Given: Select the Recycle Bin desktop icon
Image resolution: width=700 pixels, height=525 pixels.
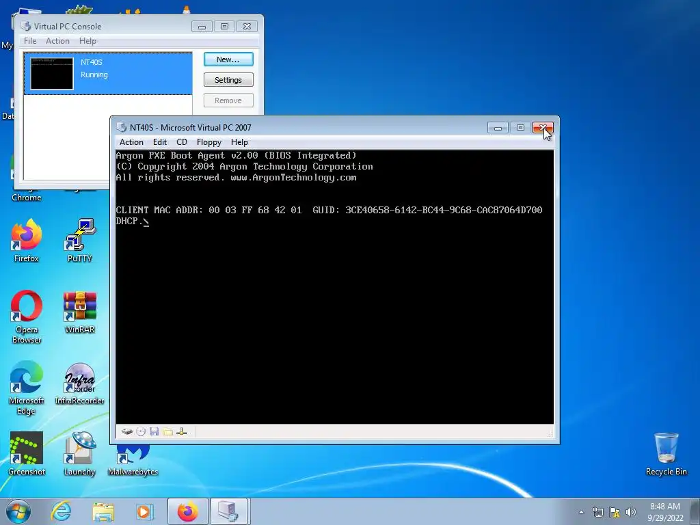Looking at the screenshot, I should pos(666,454).
